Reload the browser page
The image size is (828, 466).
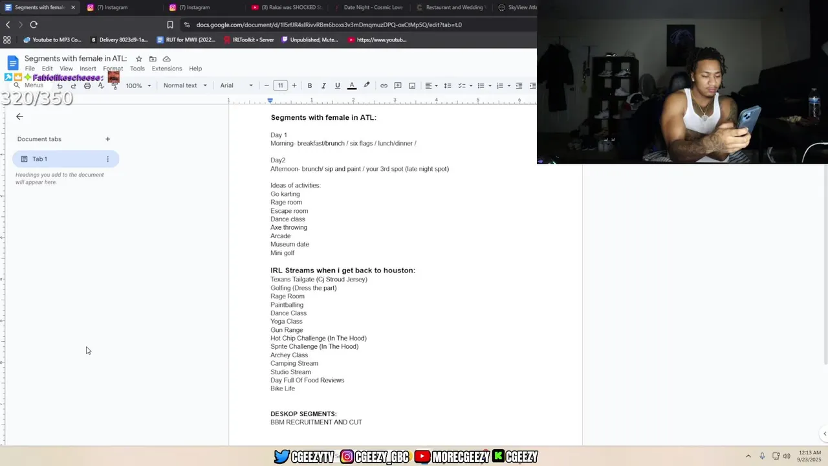(34, 25)
